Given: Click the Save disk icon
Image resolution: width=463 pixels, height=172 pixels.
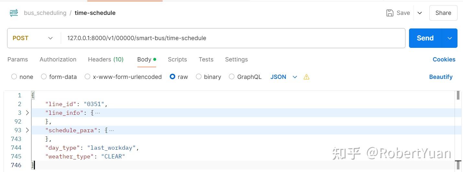Looking at the screenshot, I should click(390, 13).
